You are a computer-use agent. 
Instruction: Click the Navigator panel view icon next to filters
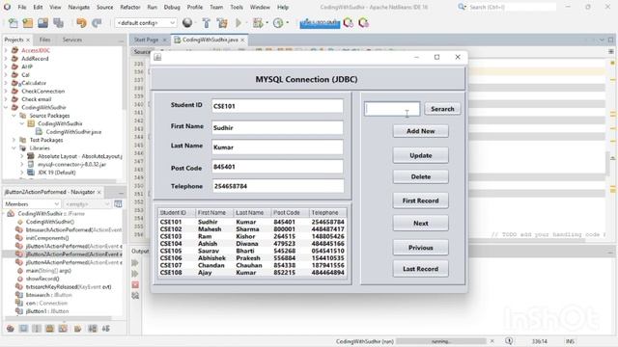pos(118,203)
